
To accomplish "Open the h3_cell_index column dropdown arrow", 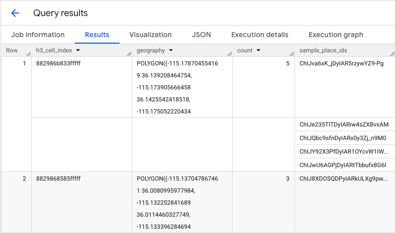I will pyautogui.click(x=78, y=51).
